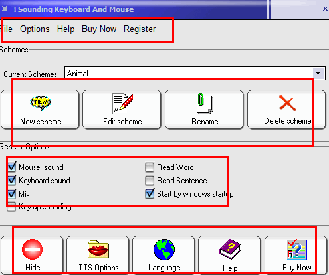Uncheck Keyboard sound option

(12, 180)
